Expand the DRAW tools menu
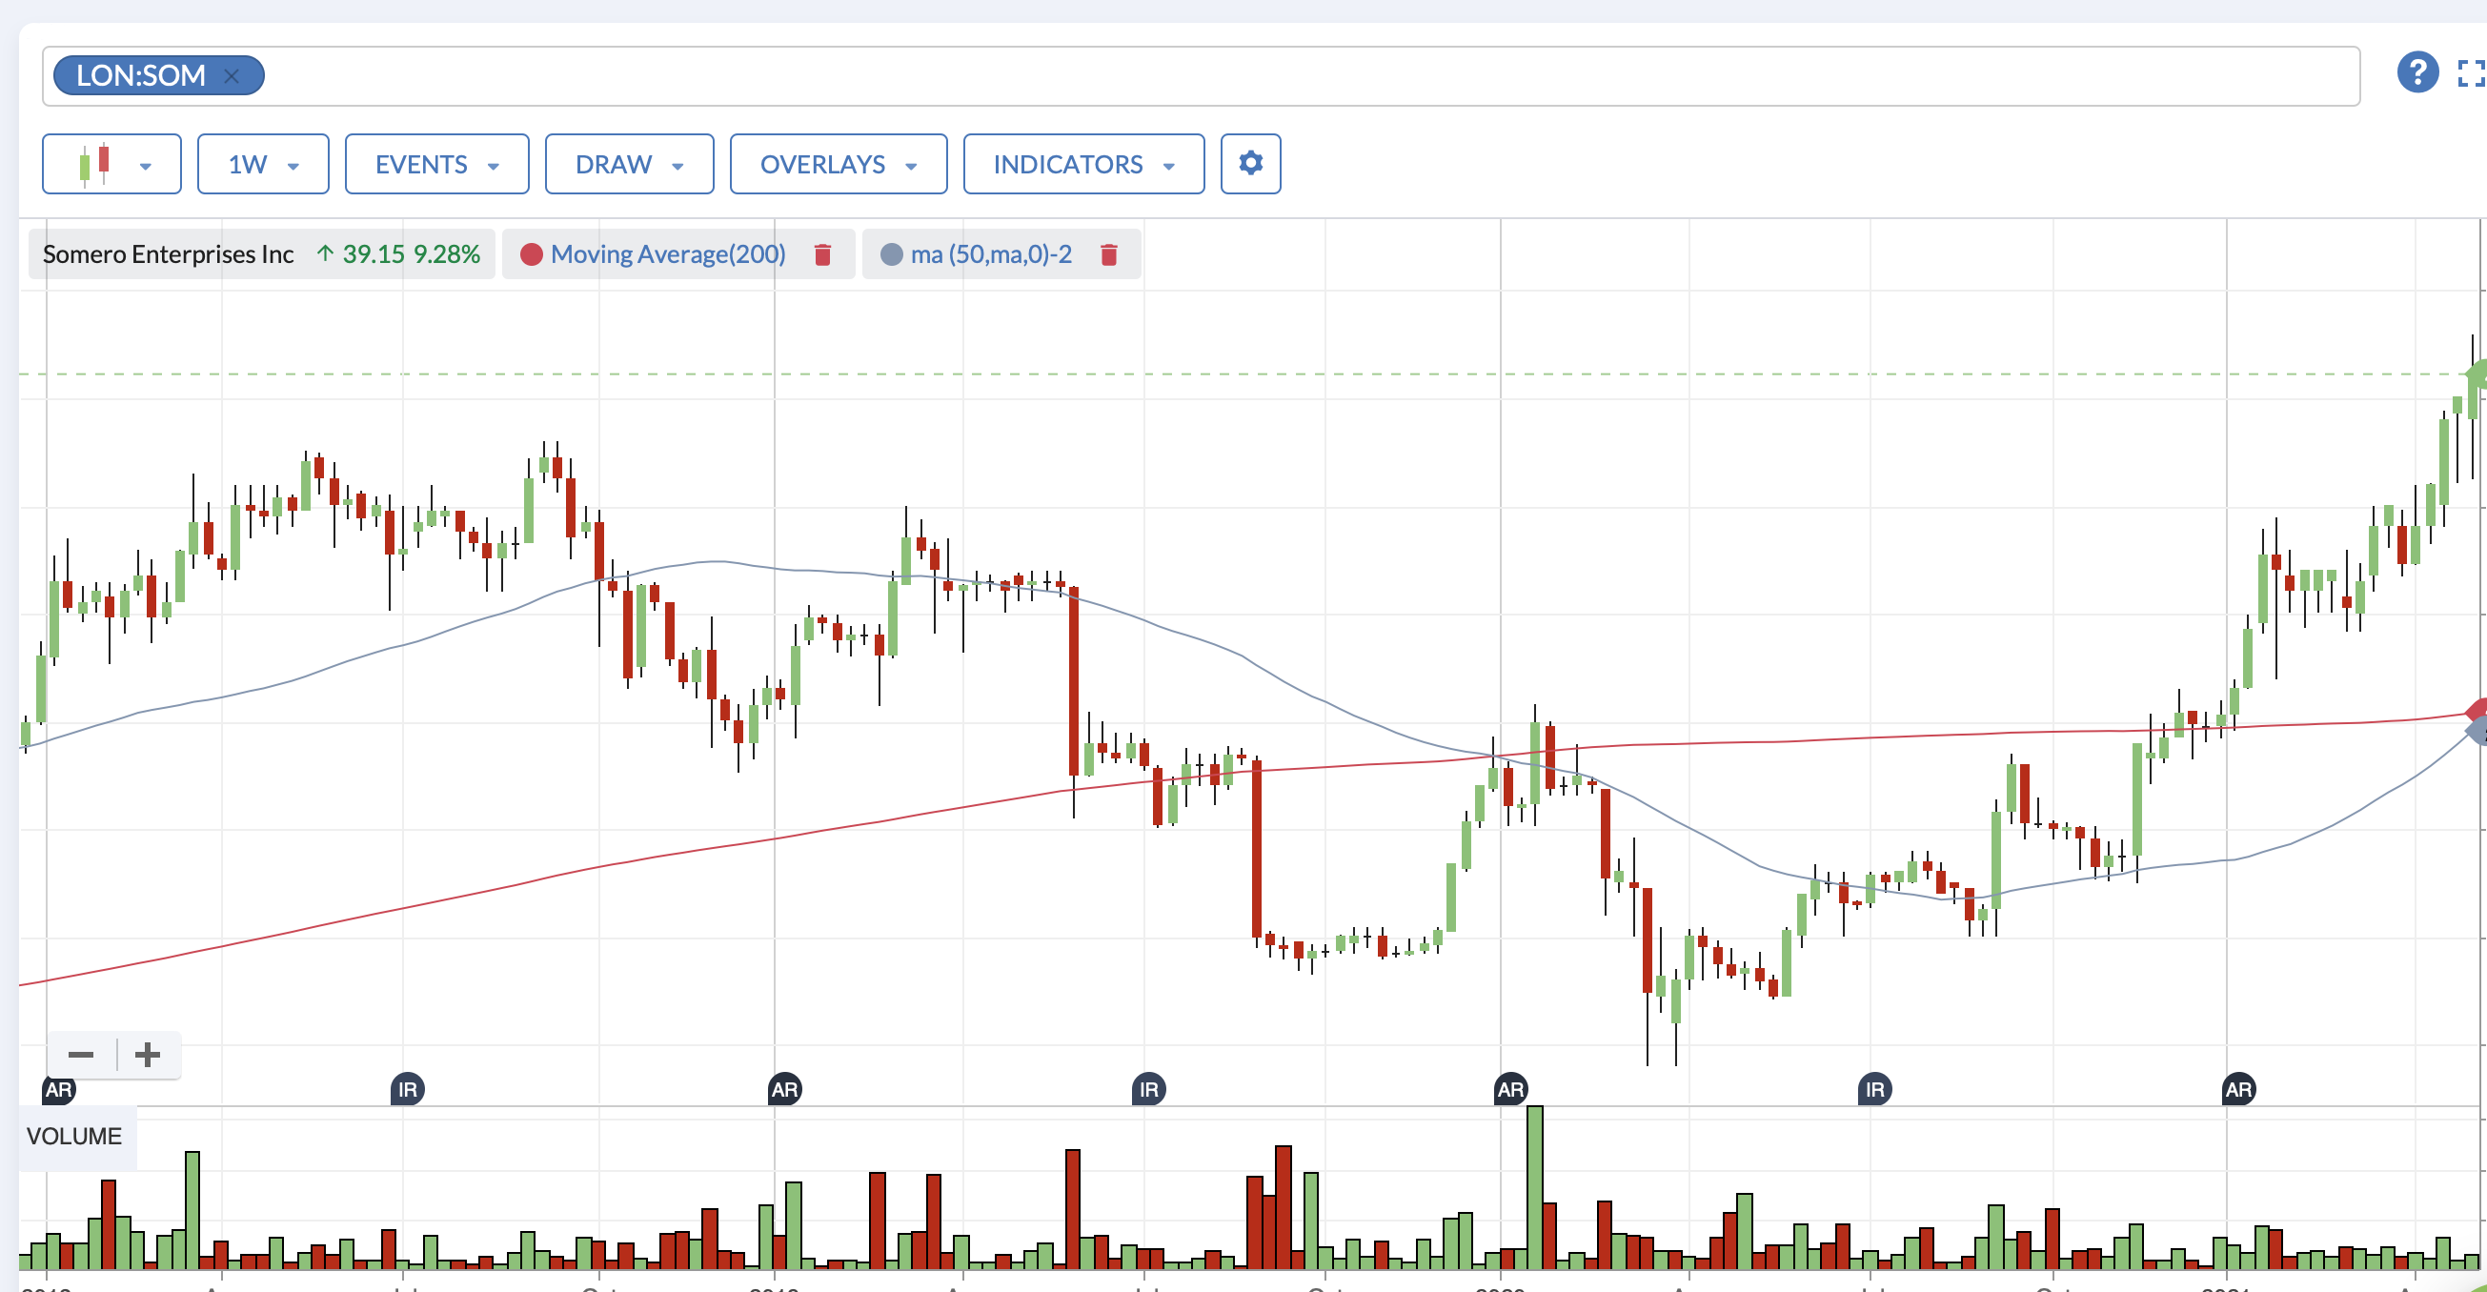The width and height of the screenshot is (2487, 1292). pyautogui.click(x=630, y=164)
